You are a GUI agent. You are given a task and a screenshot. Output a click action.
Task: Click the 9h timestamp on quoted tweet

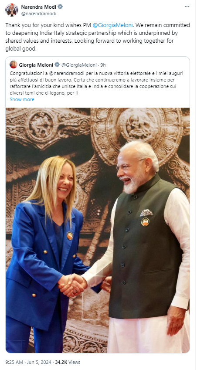click(x=103, y=64)
